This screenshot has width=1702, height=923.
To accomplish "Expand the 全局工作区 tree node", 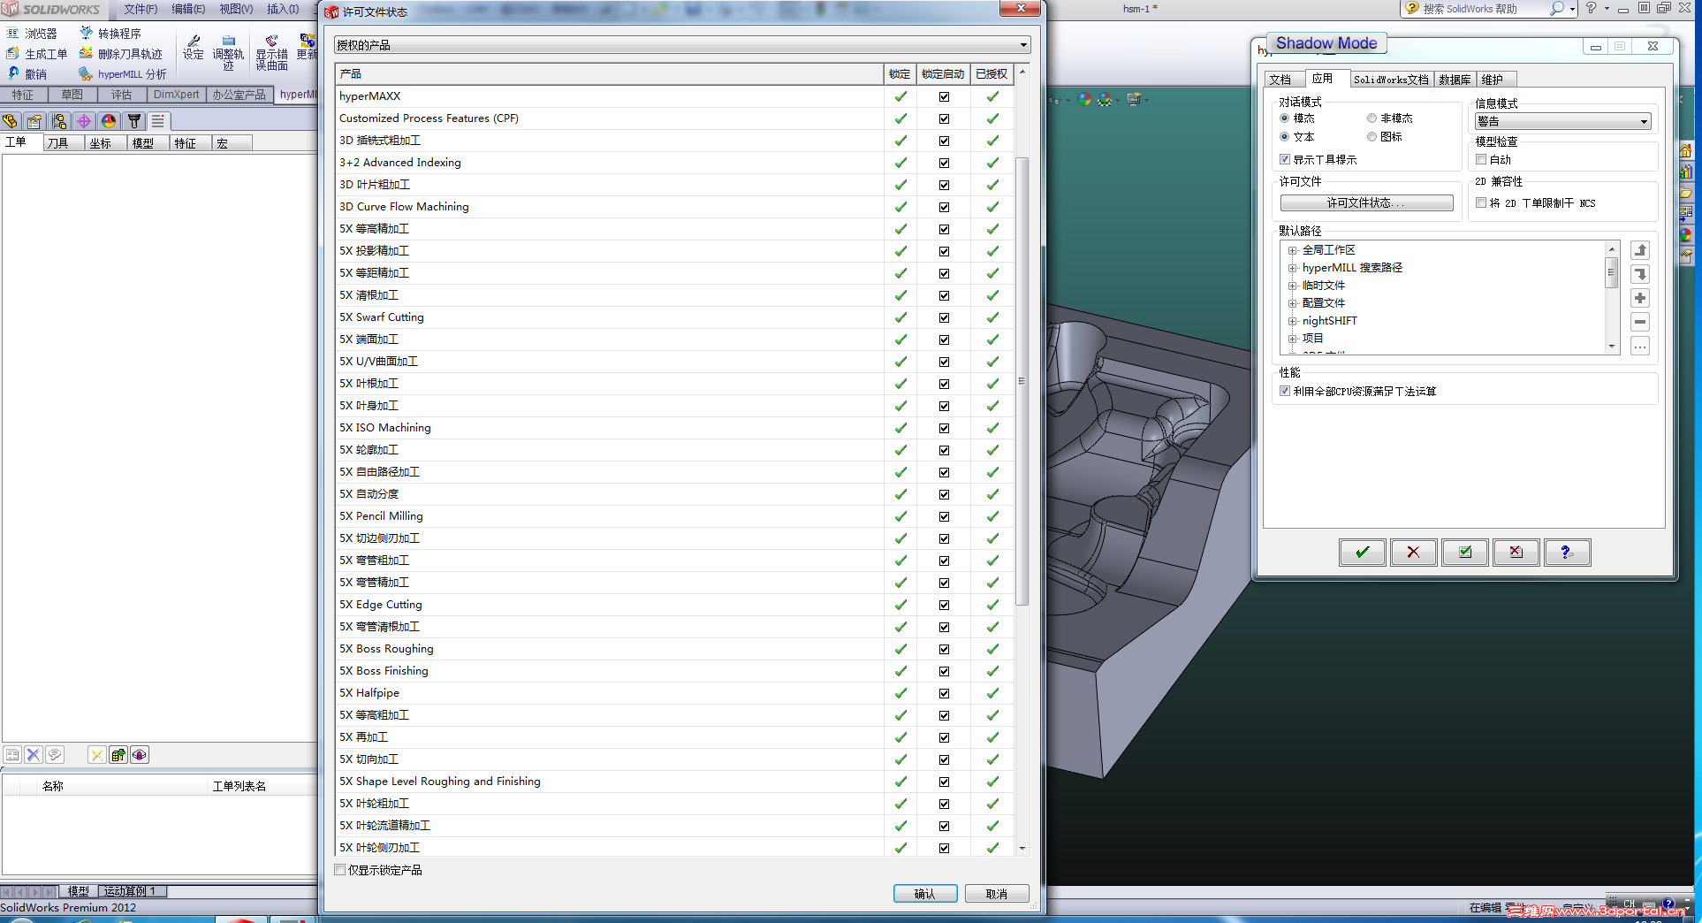I will click(1292, 250).
